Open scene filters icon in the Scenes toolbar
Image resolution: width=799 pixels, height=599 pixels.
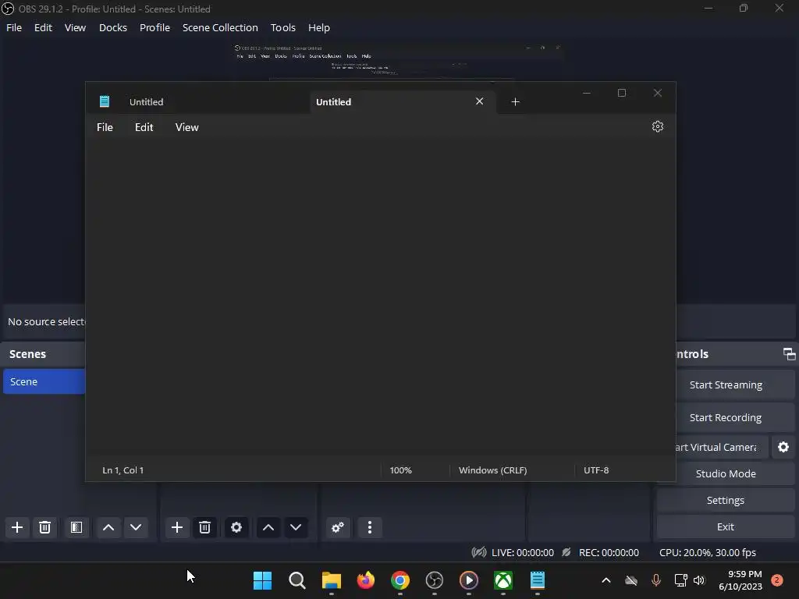(76, 527)
